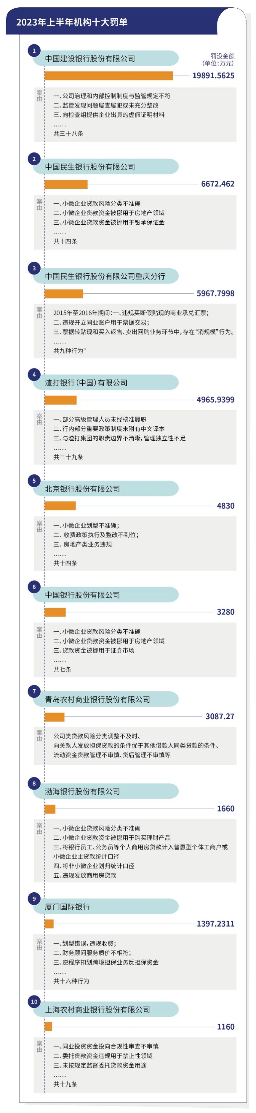This screenshot has height=1113, width=256.
Task: Click the number 7 circle badge
Action: [x=34, y=691]
